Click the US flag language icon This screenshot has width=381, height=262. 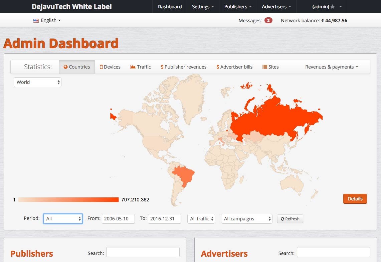point(36,21)
